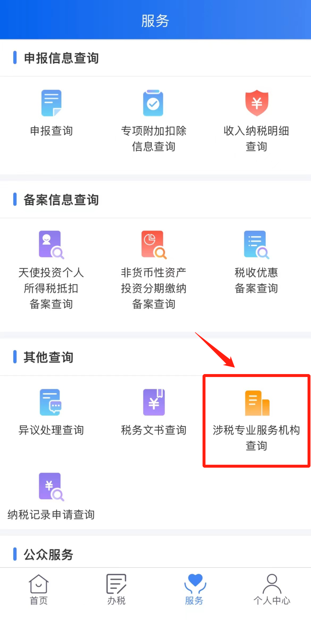311x620 pixels.
Task: Click the 备案信息查询 section heading
Action: click(61, 200)
